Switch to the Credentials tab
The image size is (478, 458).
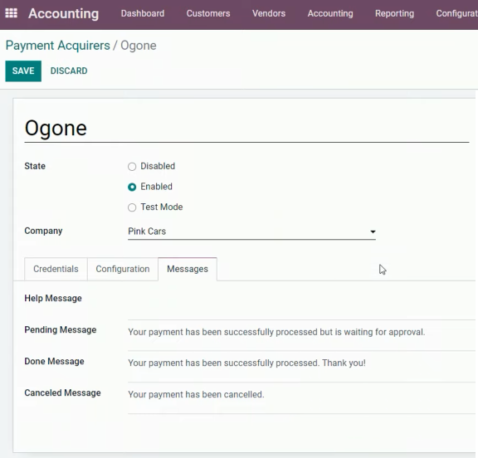point(56,269)
